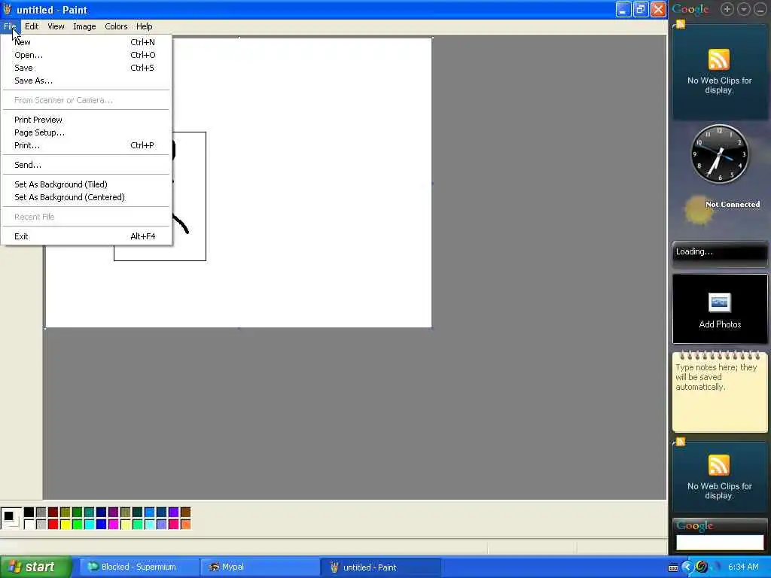The height and width of the screenshot is (578, 771).
Task: Pick the dark green color swatch
Action: point(78,513)
